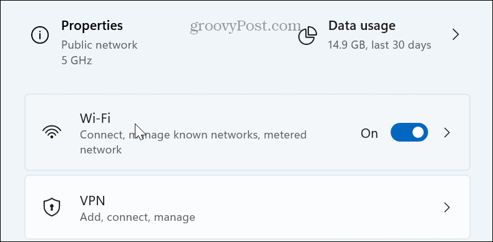
Task: Click the Wi-Fi signal icon
Action: (52, 132)
